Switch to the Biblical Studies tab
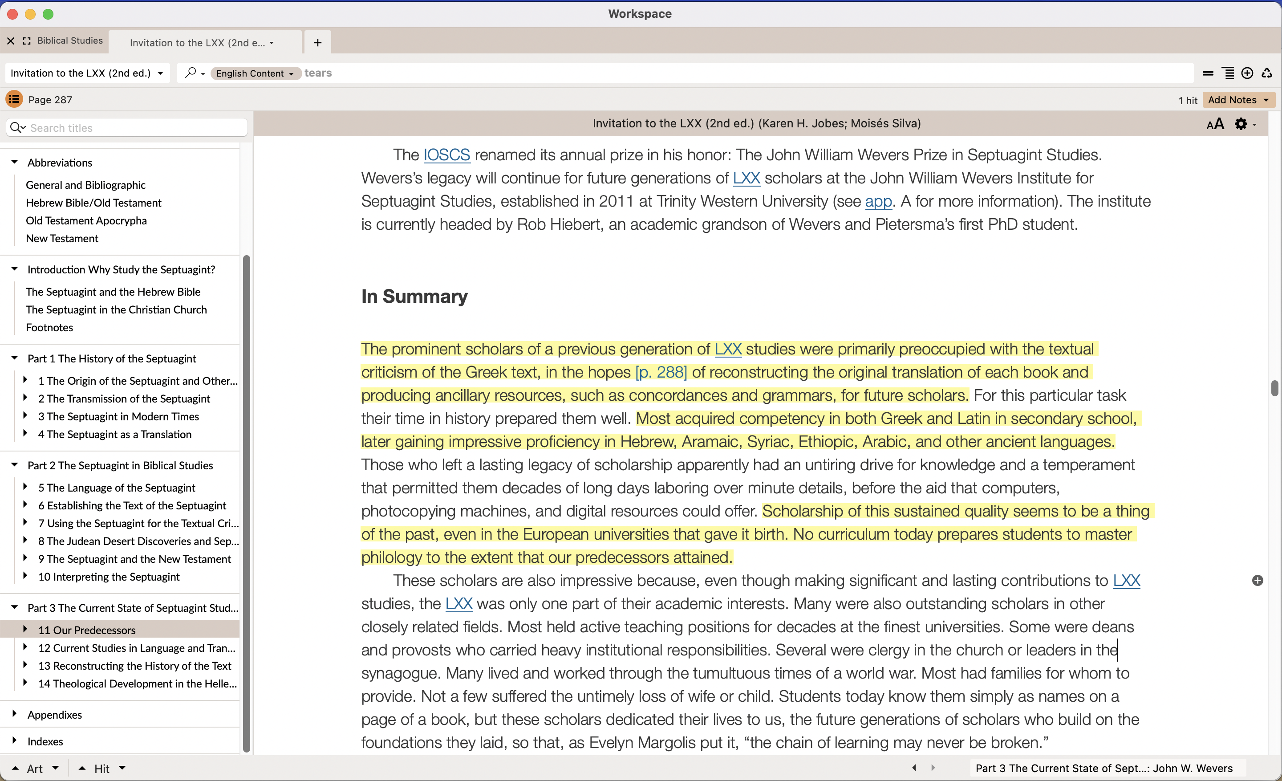Screen dimensions: 1282x781 70,41
